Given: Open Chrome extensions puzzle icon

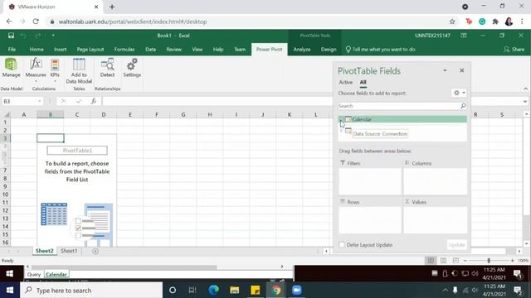Looking at the screenshot, I should coord(495,22).
